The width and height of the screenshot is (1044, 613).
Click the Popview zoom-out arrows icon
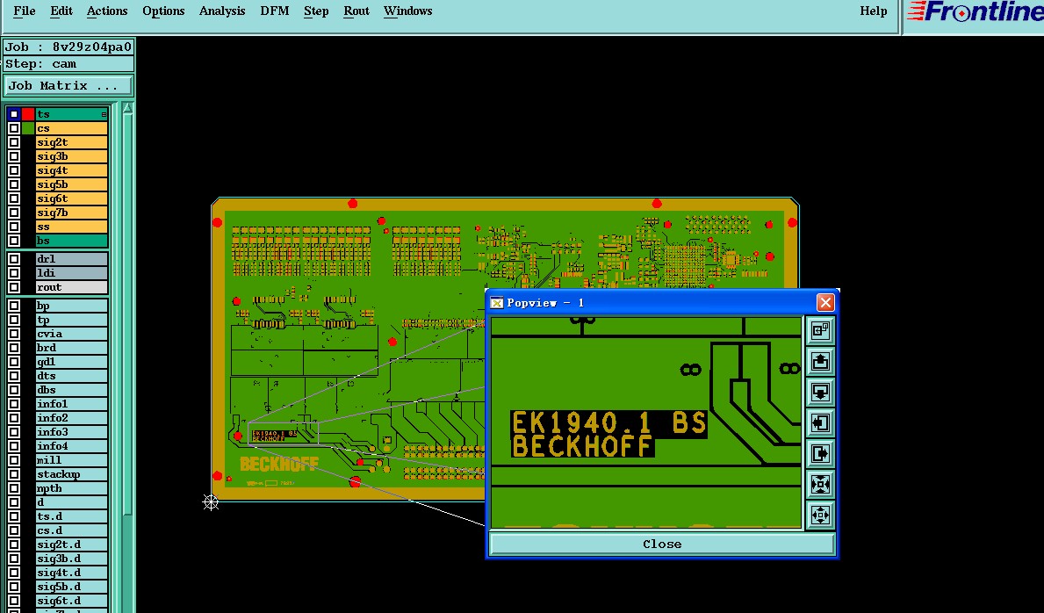click(x=820, y=515)
